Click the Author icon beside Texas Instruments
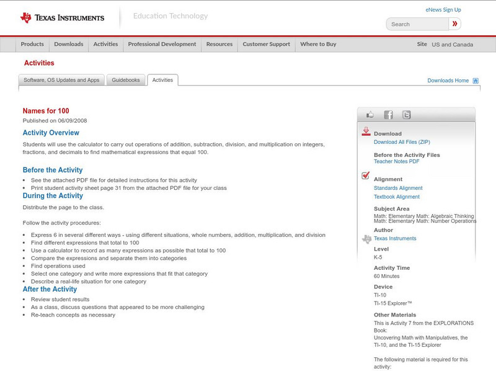The height and width of the screenshot is (371, 496). [366, 237]
